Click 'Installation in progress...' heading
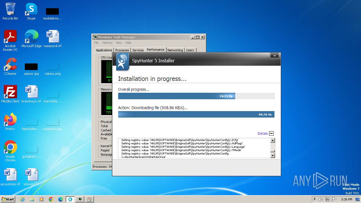 pyautogui.click(x=152, y=79)
